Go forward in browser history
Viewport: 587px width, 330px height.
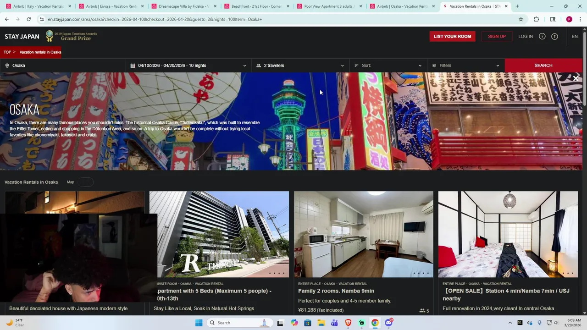(17, 19)
